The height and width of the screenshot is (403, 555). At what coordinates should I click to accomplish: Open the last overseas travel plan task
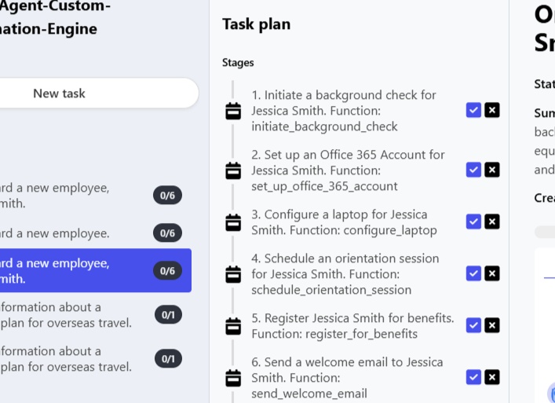click(96, 359)
